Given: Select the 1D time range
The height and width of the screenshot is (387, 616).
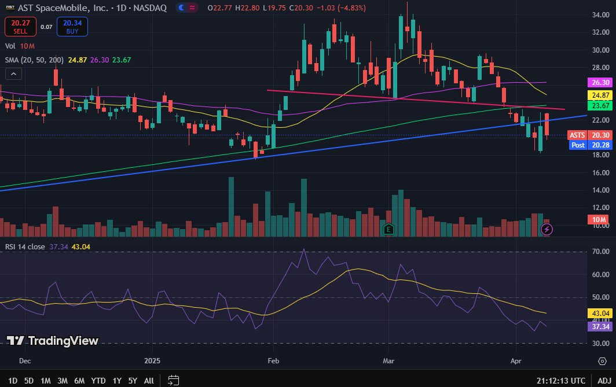Looking at the screenshot, I should tap(13, 380).
